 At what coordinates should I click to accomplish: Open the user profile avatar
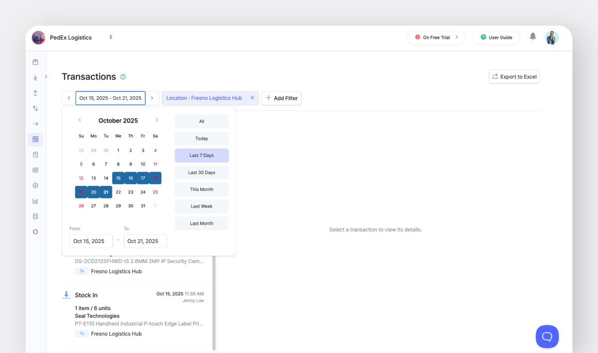(x=552, y=37)
